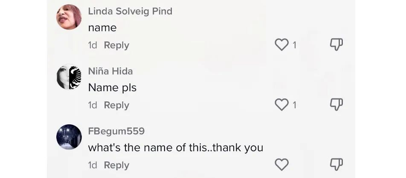This screenshot has width=406, height=178.
Task: Select the comment text 'name'
Action: click(x=102, y=28)
